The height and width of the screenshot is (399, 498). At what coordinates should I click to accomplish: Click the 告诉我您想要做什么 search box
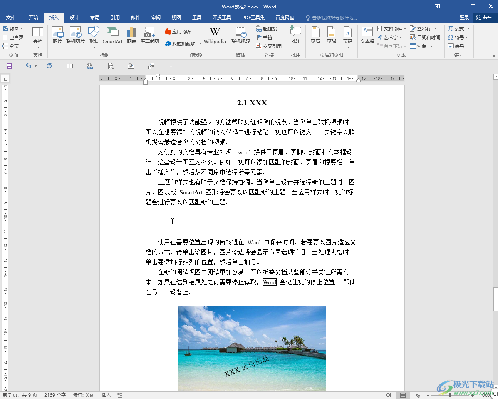[x=331, y=18]
